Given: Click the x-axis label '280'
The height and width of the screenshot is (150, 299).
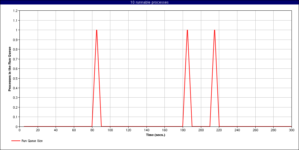Looking at the screenshot, I should 274,130.
